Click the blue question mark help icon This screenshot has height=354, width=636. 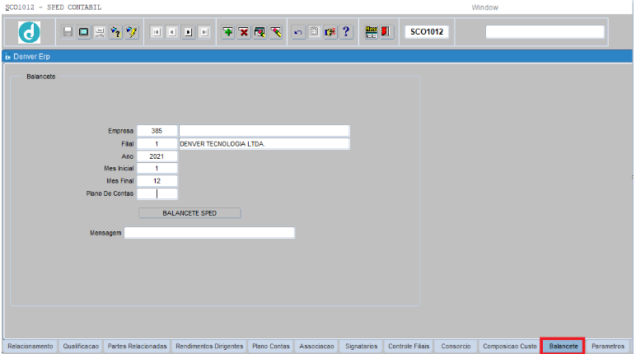pyautogui.click(x=346, y=32)
